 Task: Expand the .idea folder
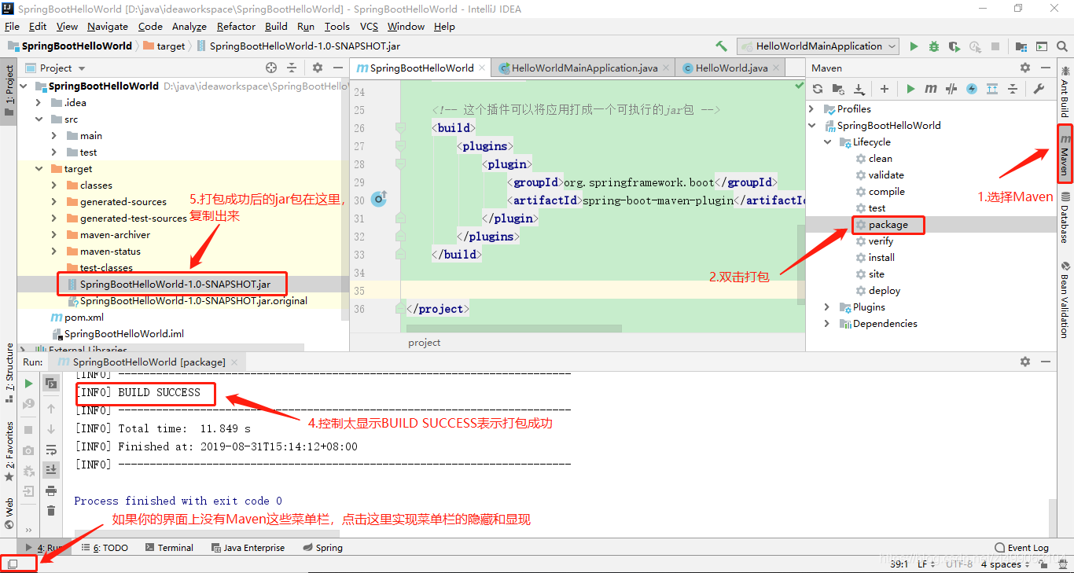(39, 103)
